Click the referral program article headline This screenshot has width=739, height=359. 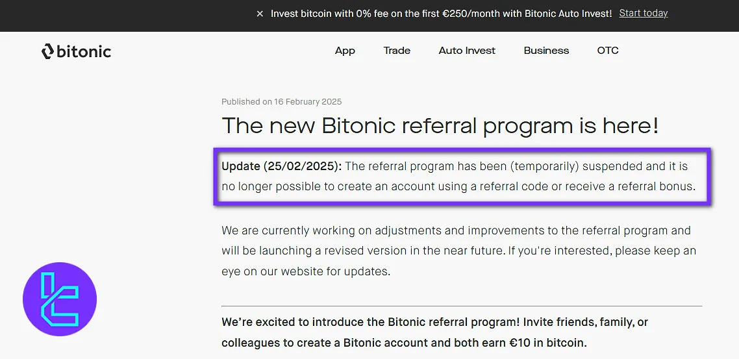click(440, 125)
